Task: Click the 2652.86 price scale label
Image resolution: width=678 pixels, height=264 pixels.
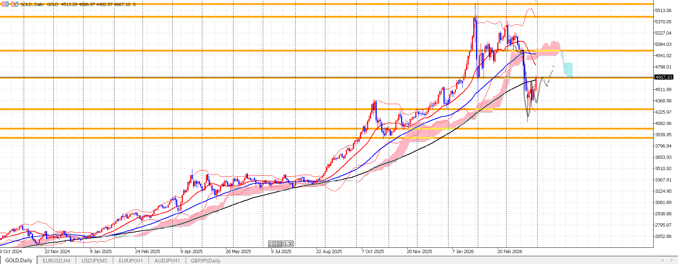Action: pos(663,236)
